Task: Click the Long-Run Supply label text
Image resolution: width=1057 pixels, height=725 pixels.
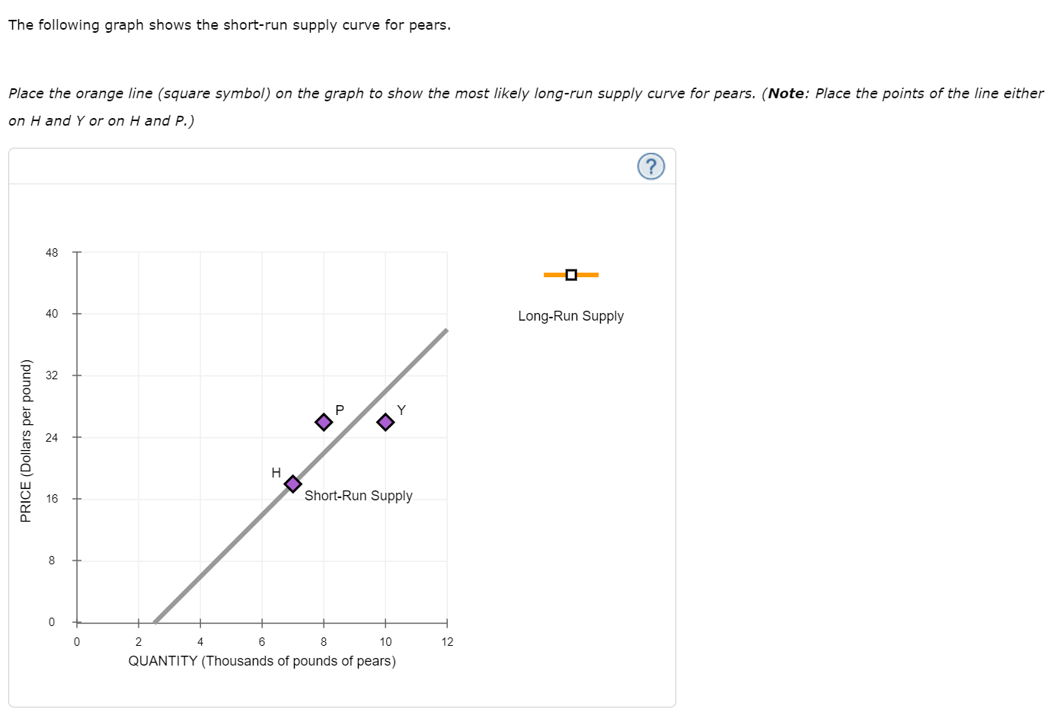Action: (570, 315)
